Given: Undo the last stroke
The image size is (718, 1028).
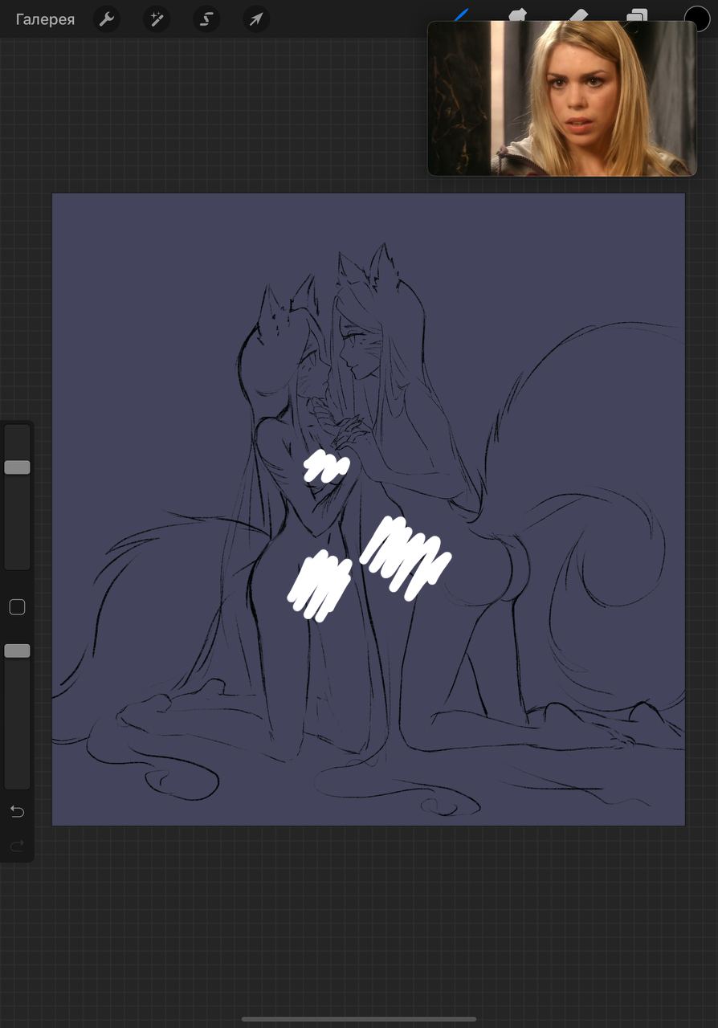Looking at the screenshot, I should coord(17,812).
